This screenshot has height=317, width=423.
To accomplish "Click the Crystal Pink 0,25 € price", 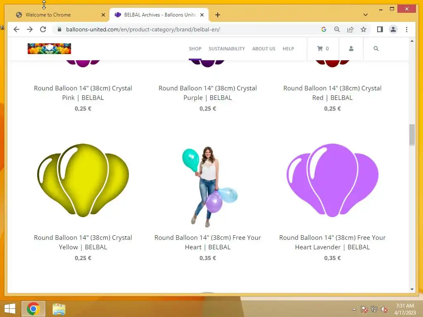I will pyautogui.click(x=83, y=109).
